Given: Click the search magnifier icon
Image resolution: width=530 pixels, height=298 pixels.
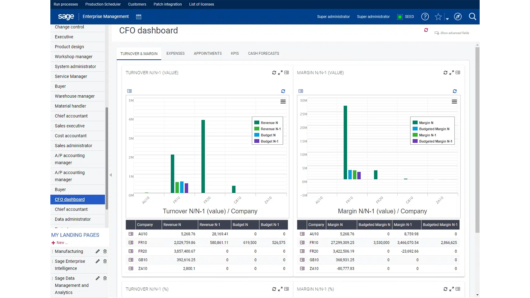Looking at the screenshot, I should click(472, 17).
